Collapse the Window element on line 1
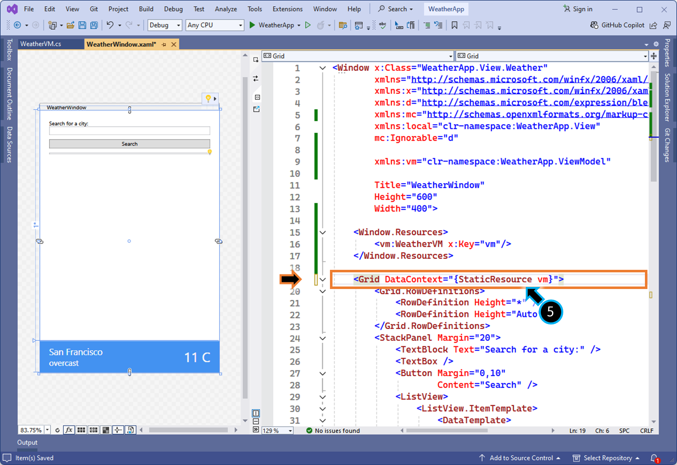677x465 pixels. tap(322, 68)
